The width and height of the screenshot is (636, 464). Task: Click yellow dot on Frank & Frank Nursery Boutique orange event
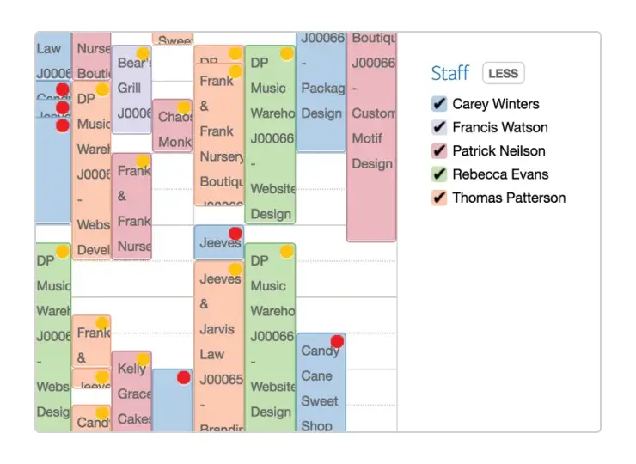click(x=235, y=72)
